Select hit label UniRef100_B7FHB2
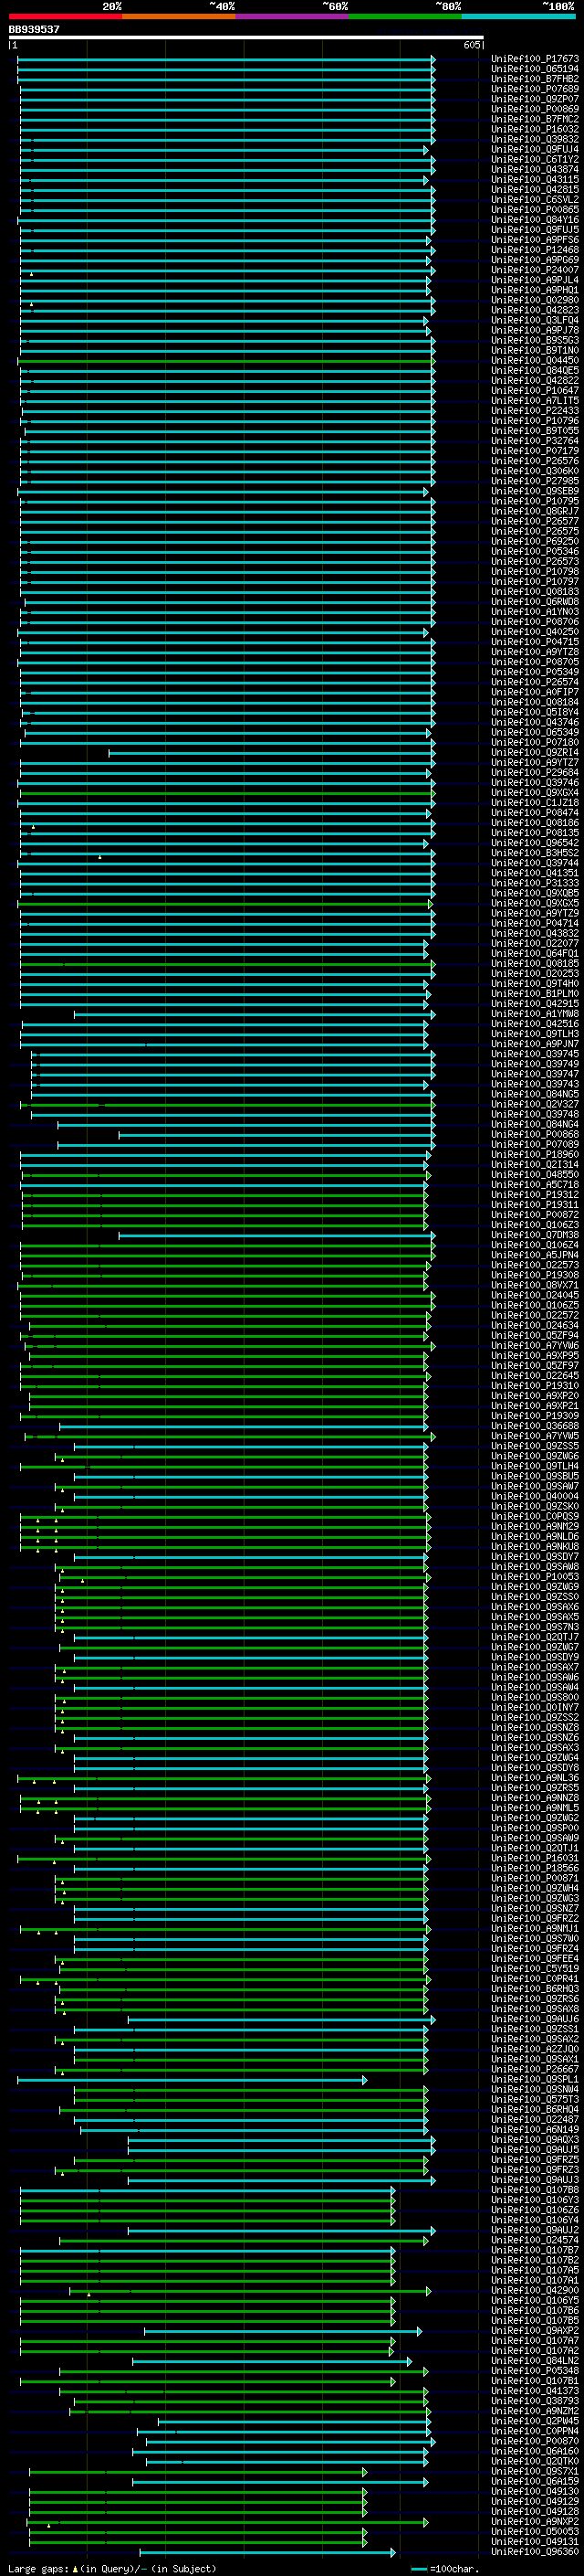Image resolution: width=584 pixels, height=2576 pixels. coord(535,79)
